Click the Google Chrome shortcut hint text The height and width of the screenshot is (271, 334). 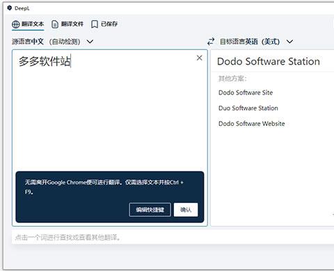(x=104, y=187)
